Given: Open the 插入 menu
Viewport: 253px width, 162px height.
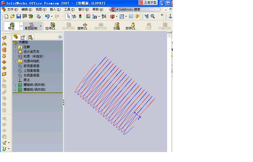Looking at the screenshot, I should tap(55, 9).
